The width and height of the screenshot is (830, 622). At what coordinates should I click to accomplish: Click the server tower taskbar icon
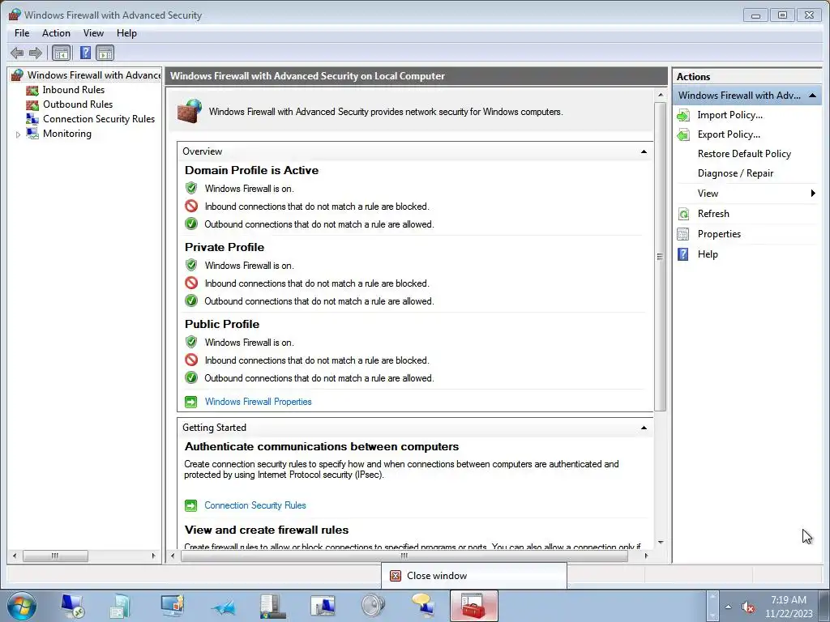272,606
